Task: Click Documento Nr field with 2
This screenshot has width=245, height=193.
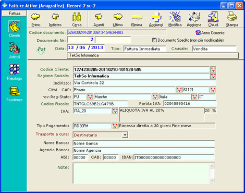Action: point(81,40)
